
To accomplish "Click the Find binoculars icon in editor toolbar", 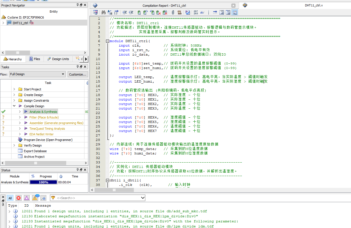I will [x=103, y=12].
